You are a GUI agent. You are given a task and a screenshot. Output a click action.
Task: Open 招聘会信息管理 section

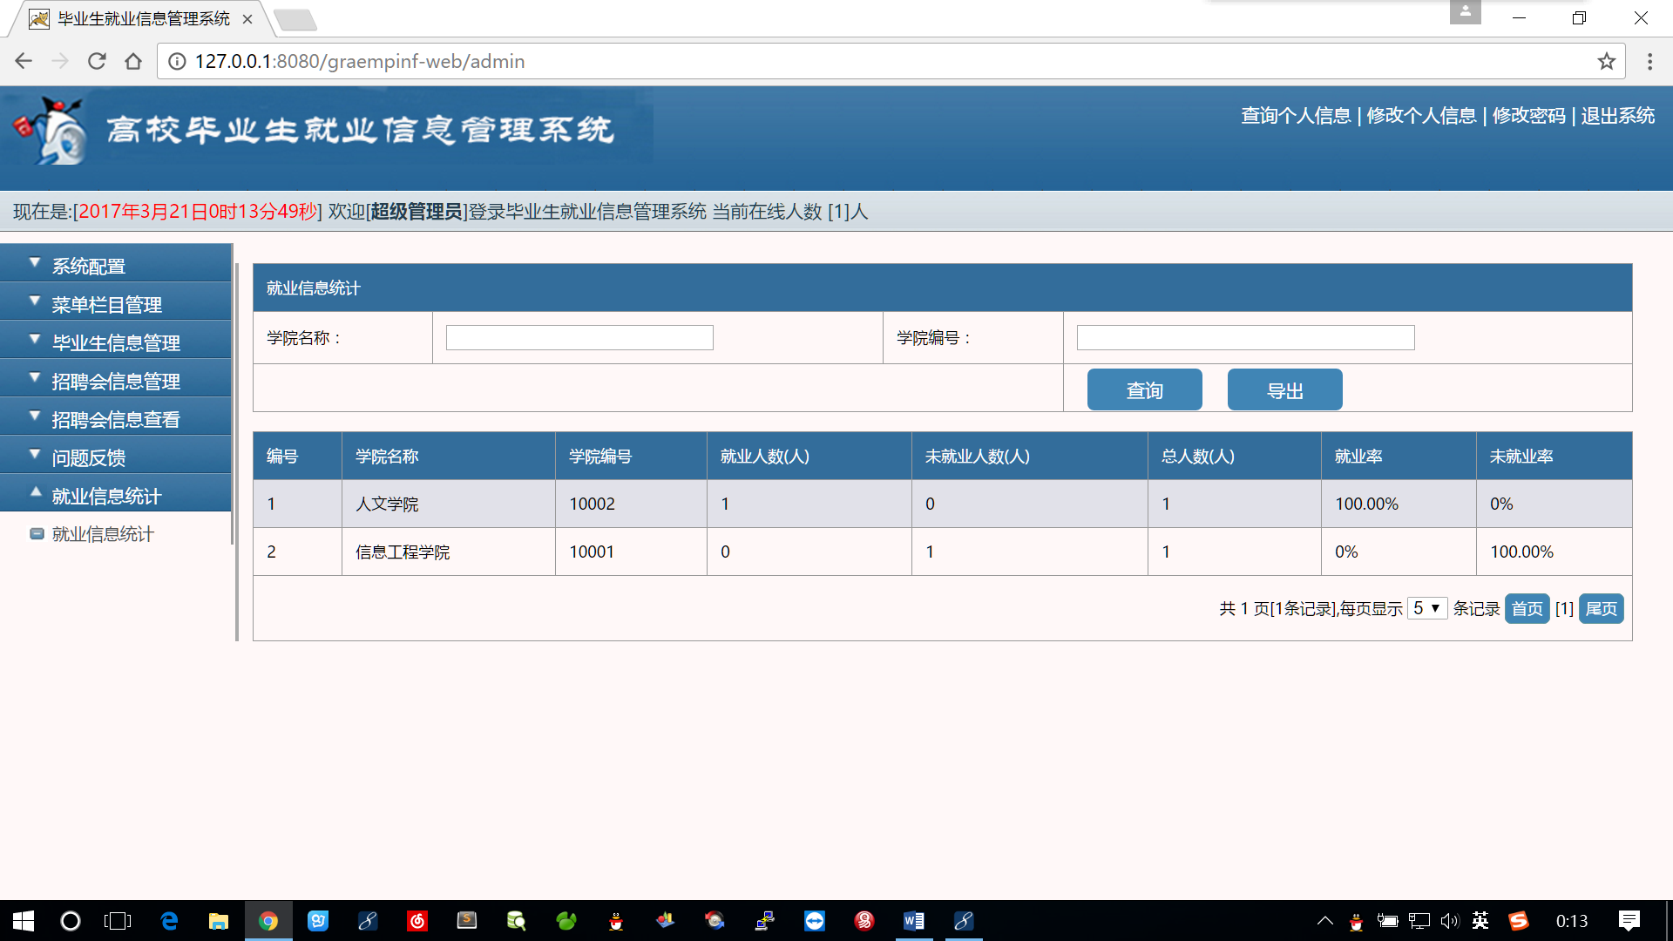(120, 380)
